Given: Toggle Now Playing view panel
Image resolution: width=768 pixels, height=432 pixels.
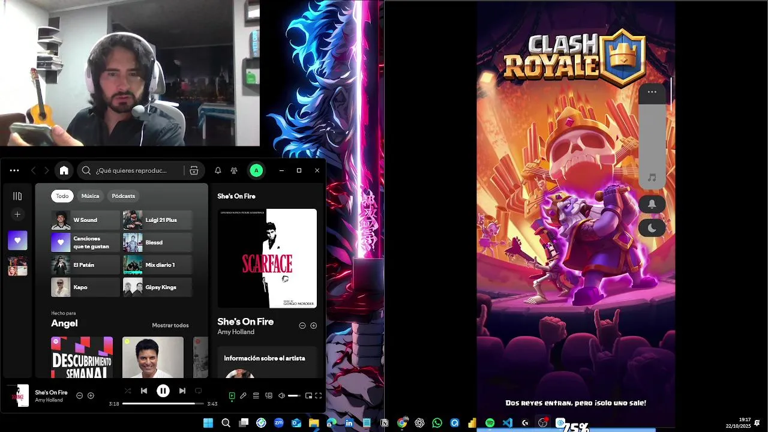Looking at the screenshot, I should [232, 395].
